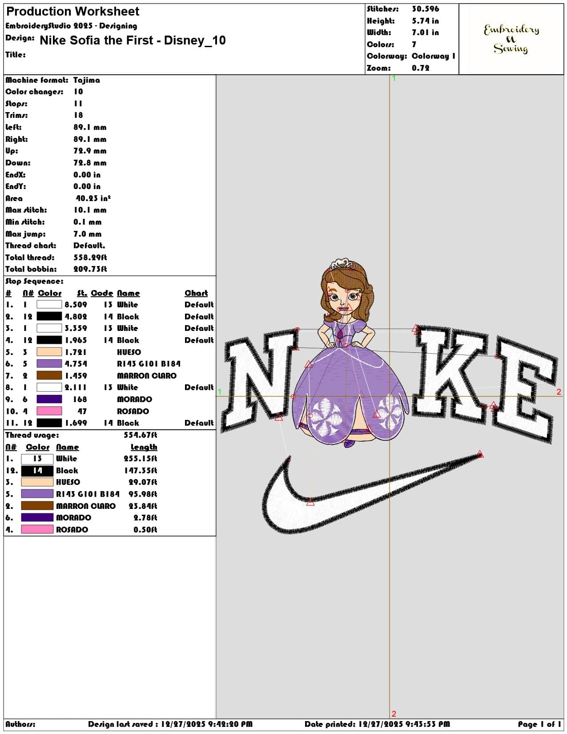Viewport: 567px width, 734px height.
Task: Click the MORADO swatch in the Thread usage list
Action: (37, 518)
